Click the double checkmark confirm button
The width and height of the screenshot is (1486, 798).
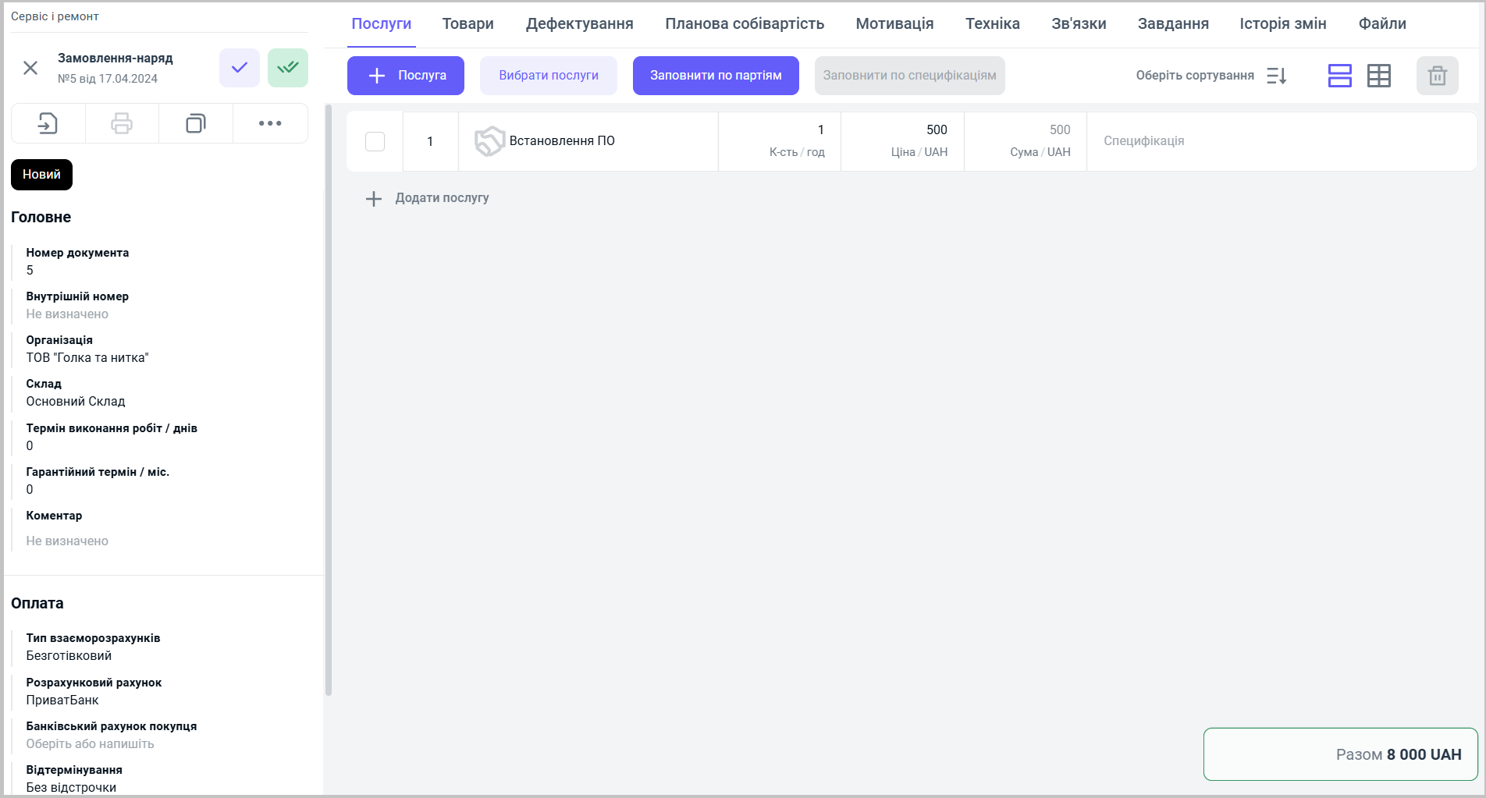pos(287,68)
